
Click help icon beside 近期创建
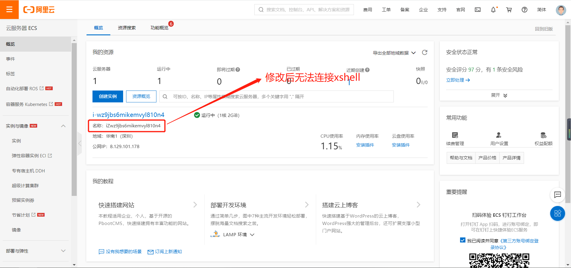pyautogui.click(x=367, y=70)
